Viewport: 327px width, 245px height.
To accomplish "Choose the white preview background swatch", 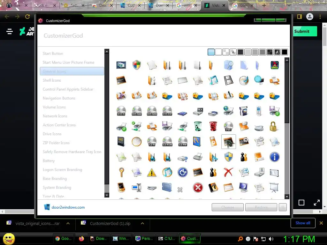I will pos(218,52).
